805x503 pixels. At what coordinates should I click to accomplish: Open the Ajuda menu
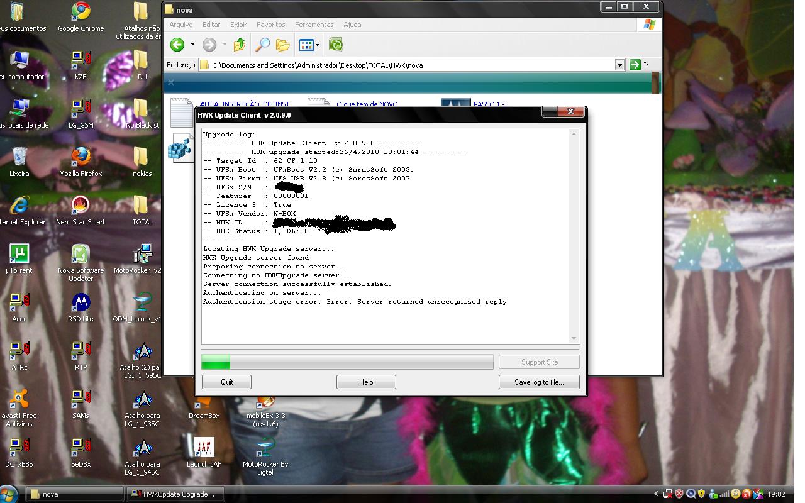point(352,25)
